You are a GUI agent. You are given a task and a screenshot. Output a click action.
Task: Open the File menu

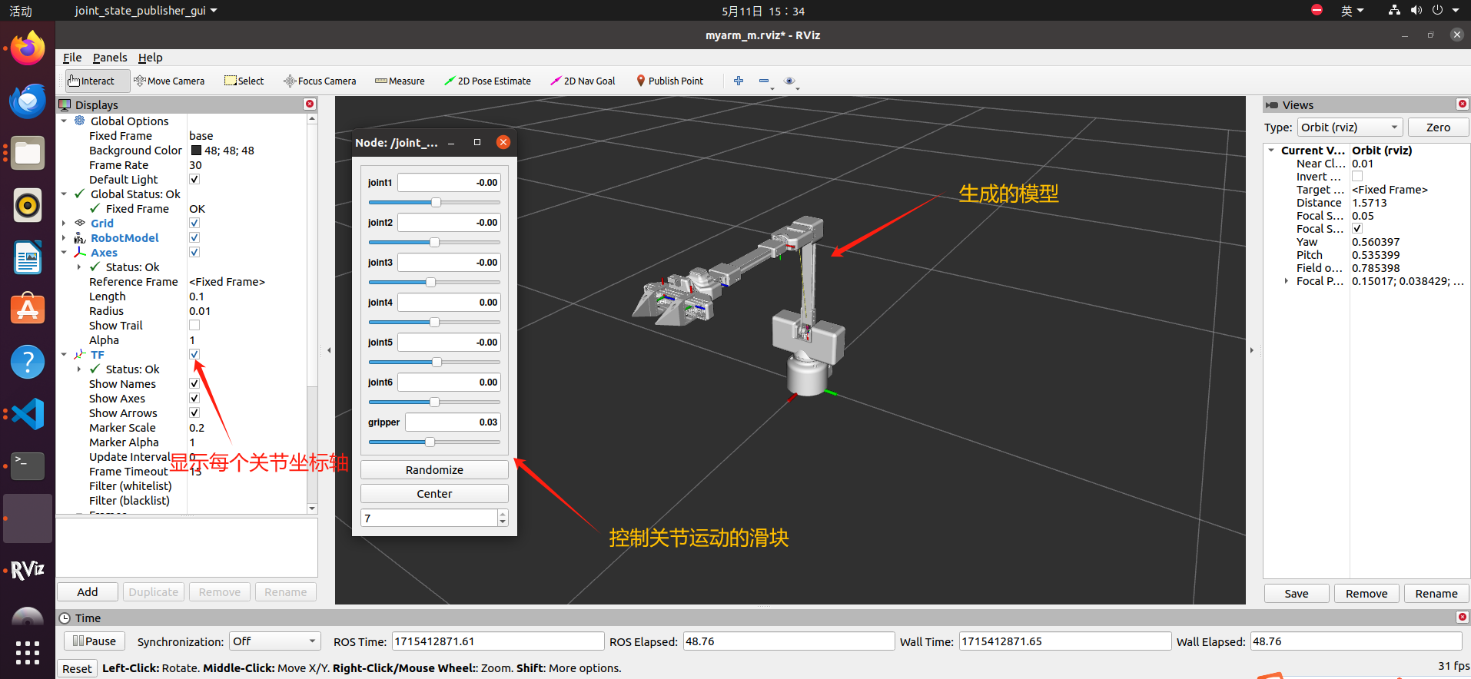(x=72, y=58)
